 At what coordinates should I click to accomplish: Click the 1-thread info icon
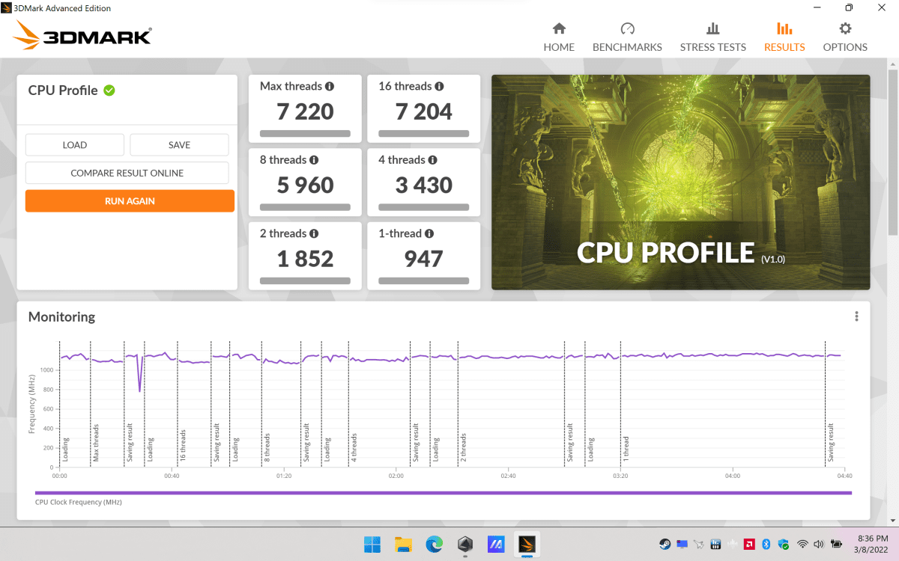pyautogui.click(x=429, y=233)
